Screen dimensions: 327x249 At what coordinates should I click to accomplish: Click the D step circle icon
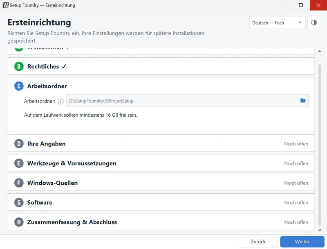19,144
